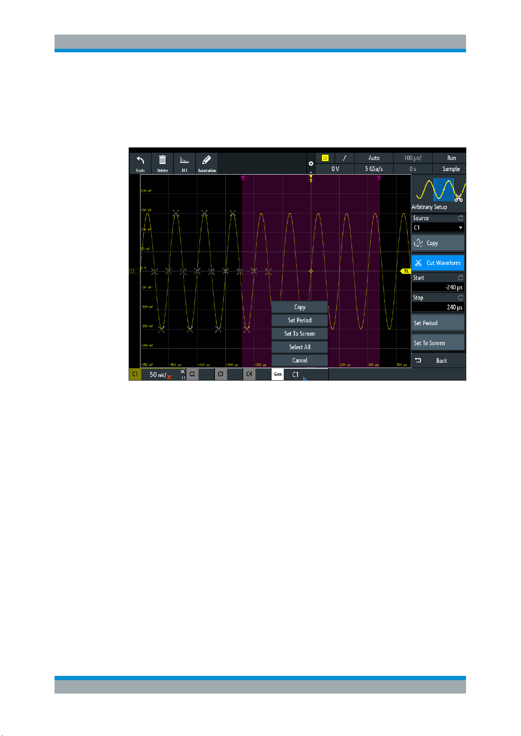Toggle channel C1 in the bottom bar
521x736 pixels.
pos(135,374)
